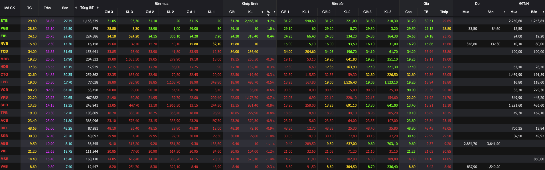Open the PGB stock symbol
The width and height of the screenshot is (545, 170).
click(x=4, y=28)
